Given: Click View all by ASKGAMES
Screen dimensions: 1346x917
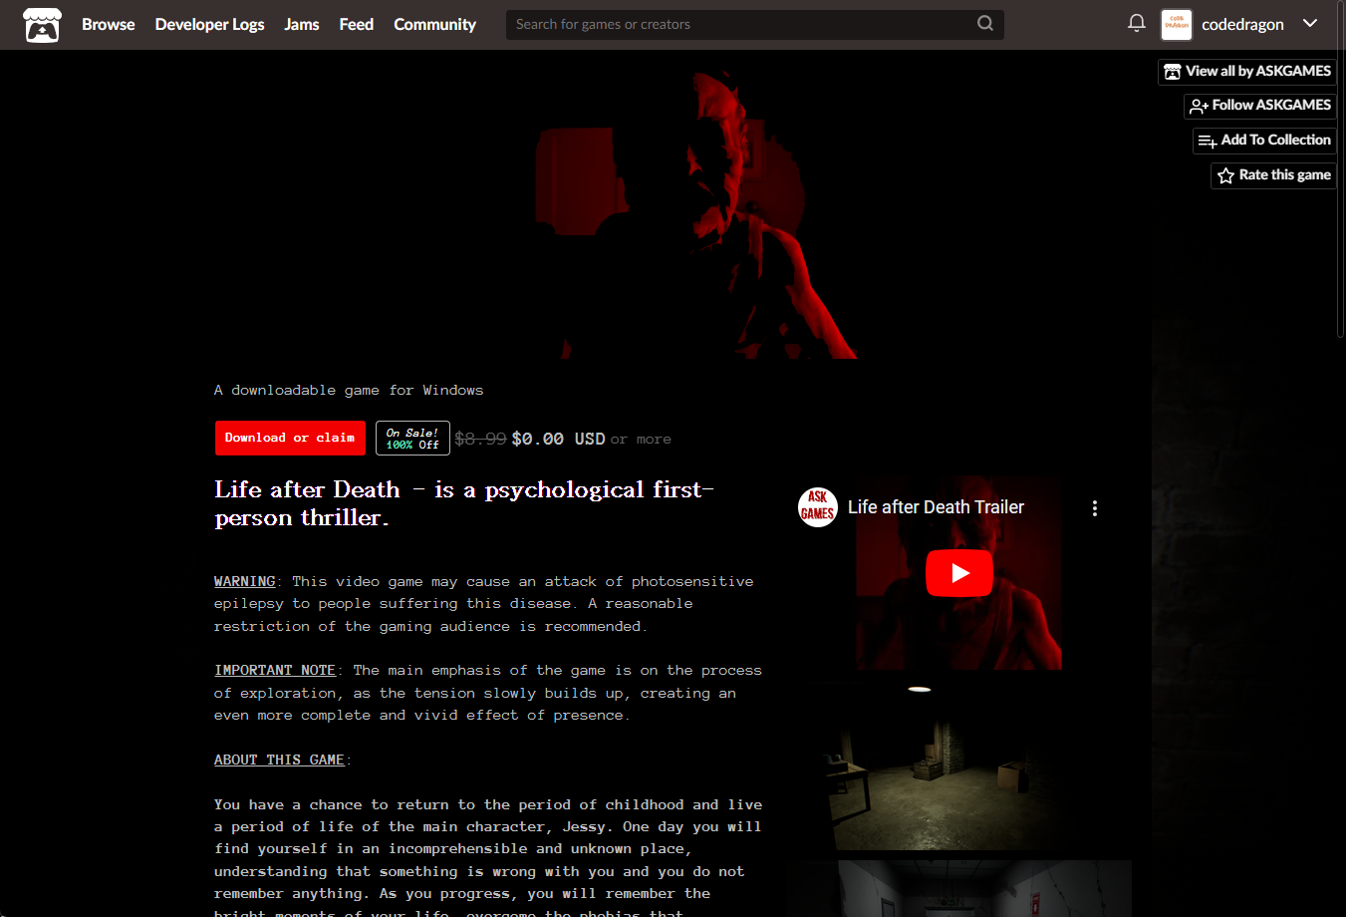Looking at the screenshot, I should pos(1246,71).
